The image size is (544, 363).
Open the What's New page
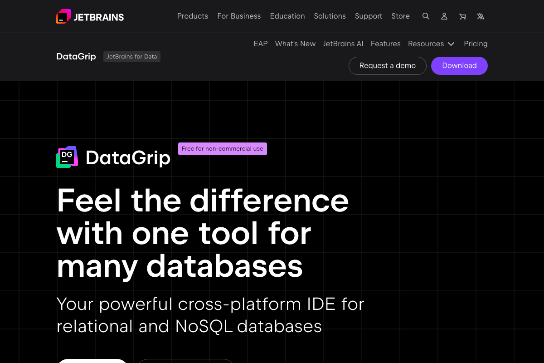[x=295, y=44]
